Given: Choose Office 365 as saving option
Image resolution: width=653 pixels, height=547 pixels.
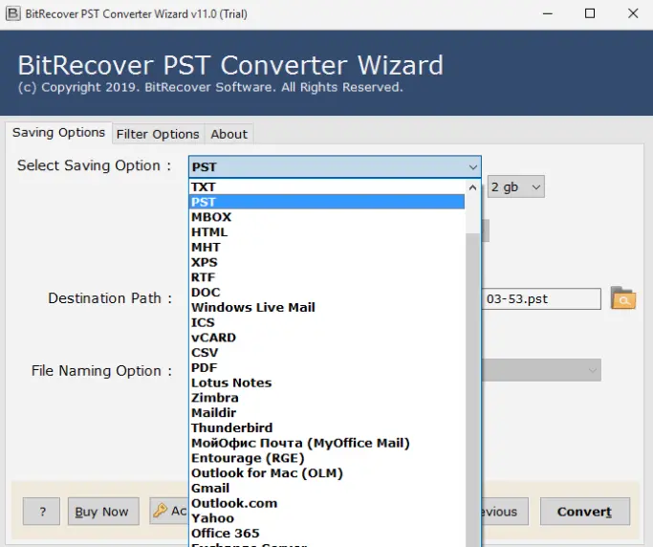Looking at the screenshot, I should click(225, 533).
